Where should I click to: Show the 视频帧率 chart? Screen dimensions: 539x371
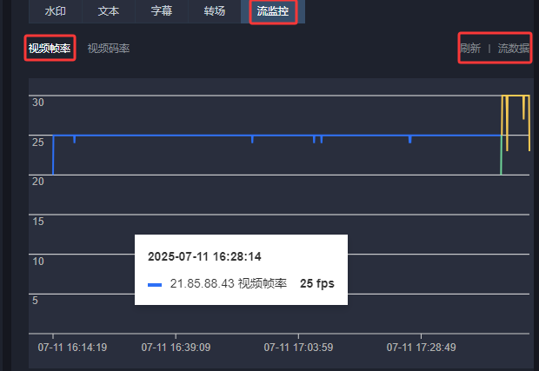click(50, 49)
